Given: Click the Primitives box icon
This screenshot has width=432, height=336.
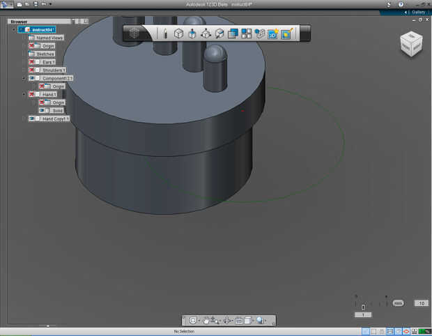Looking at the screenshot, I should [178, 33].
